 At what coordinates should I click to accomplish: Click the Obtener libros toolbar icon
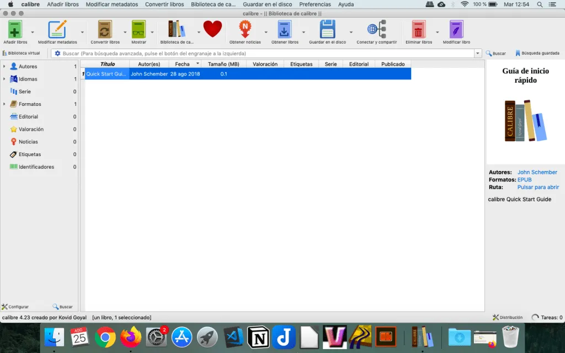click(x=284, y=30)
